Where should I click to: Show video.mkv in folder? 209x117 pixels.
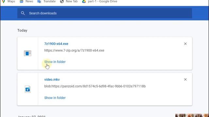coord(55,98)
